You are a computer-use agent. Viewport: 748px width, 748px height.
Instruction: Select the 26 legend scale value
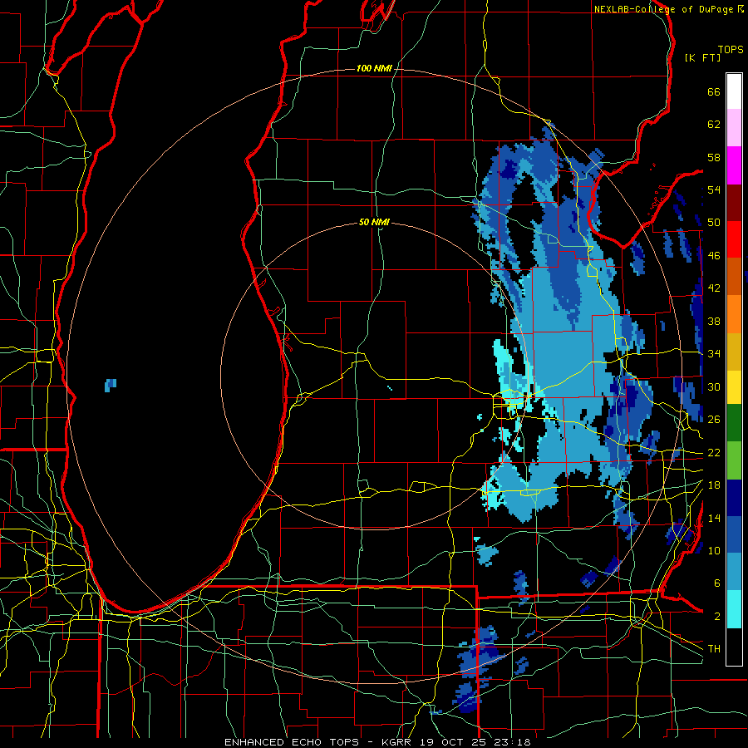tap(714, 420)
